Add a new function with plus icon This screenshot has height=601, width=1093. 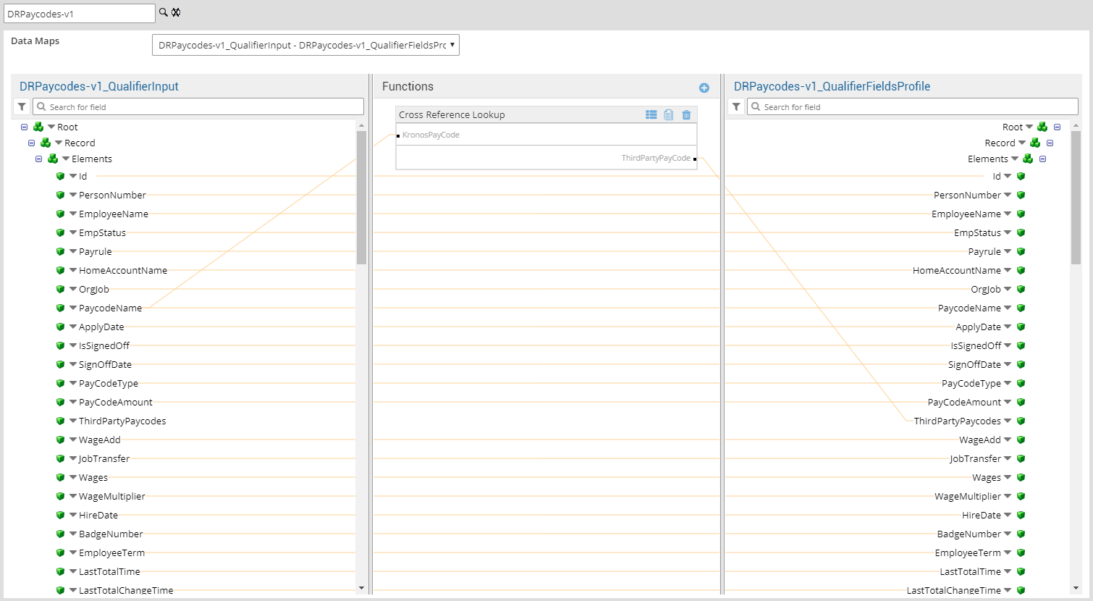tap(704, 88)
